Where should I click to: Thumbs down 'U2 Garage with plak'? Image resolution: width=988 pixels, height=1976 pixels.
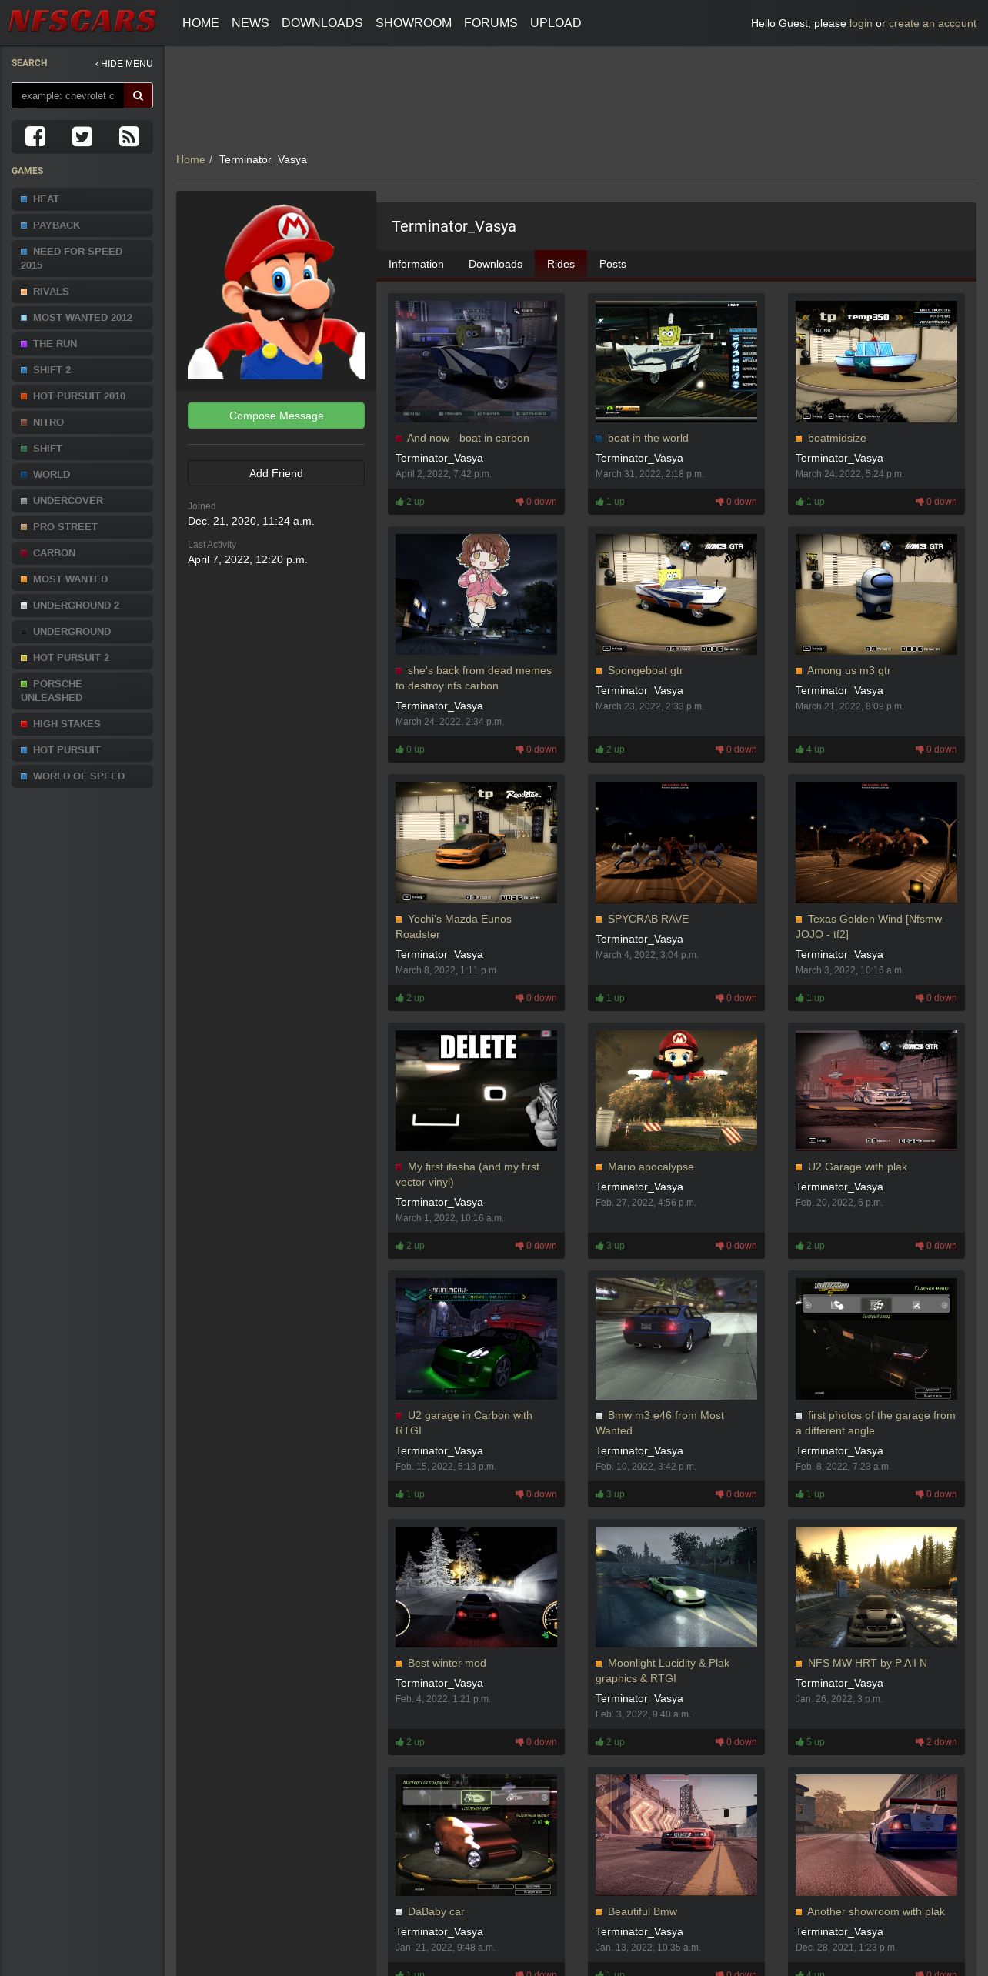click(936, 1246)
